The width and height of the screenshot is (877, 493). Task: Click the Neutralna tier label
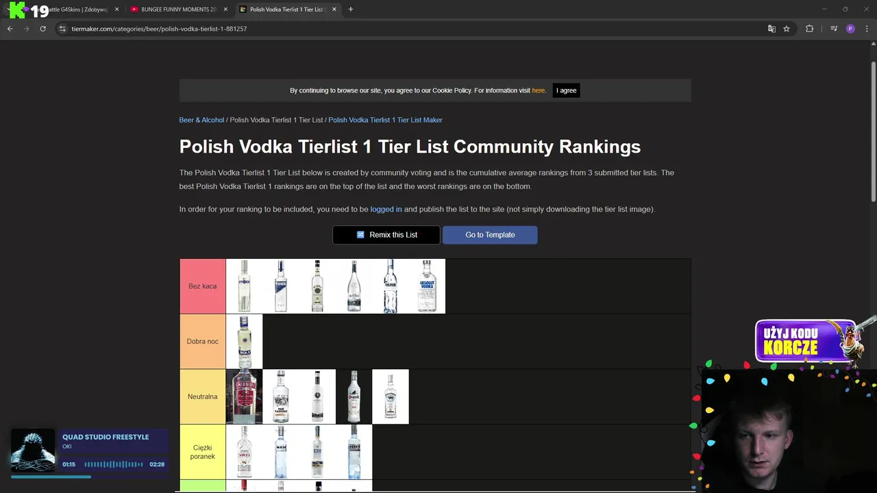coord(203,396)
